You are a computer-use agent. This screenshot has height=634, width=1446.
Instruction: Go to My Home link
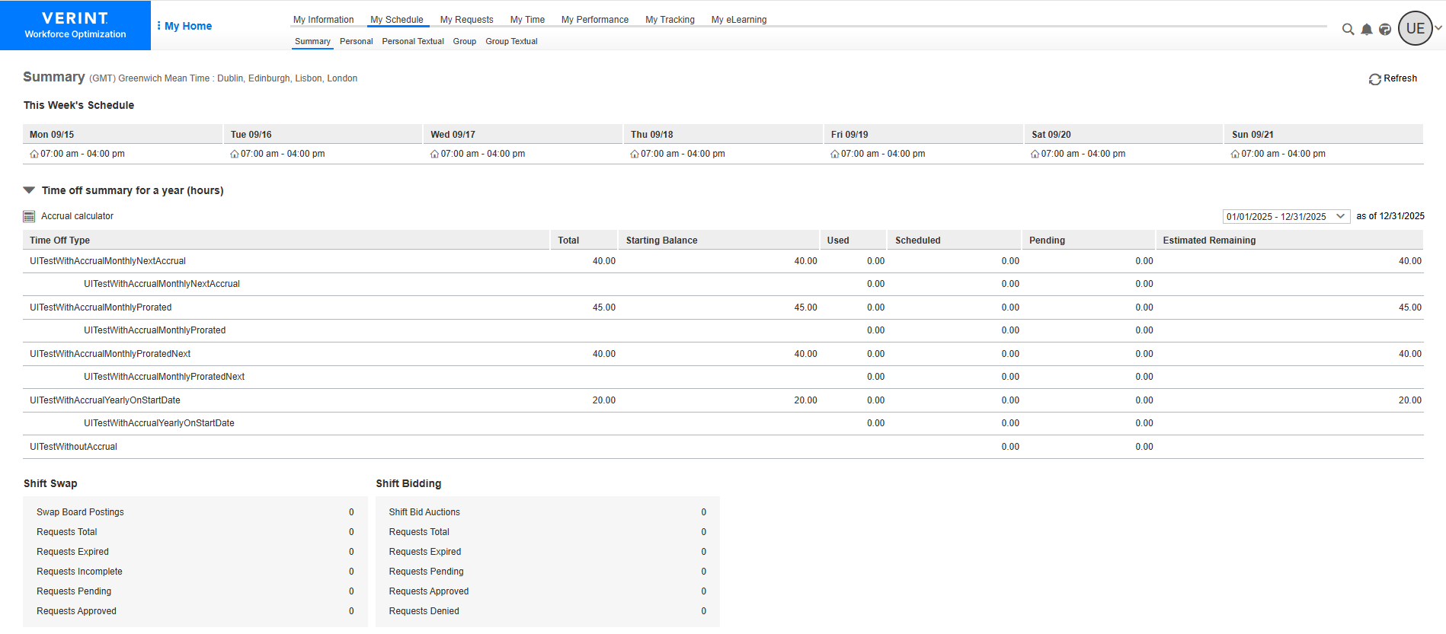pos(188,26)
